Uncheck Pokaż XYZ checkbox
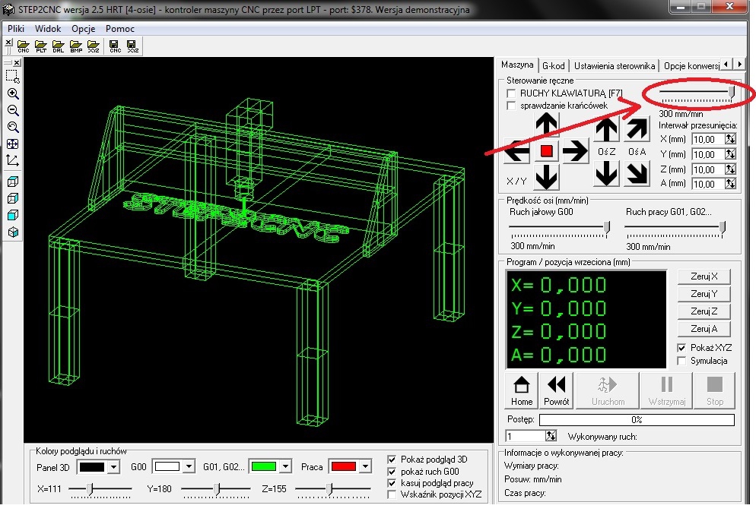 tap(681, 348)
